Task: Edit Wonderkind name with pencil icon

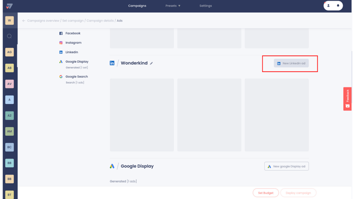Action: pos(152,63)
